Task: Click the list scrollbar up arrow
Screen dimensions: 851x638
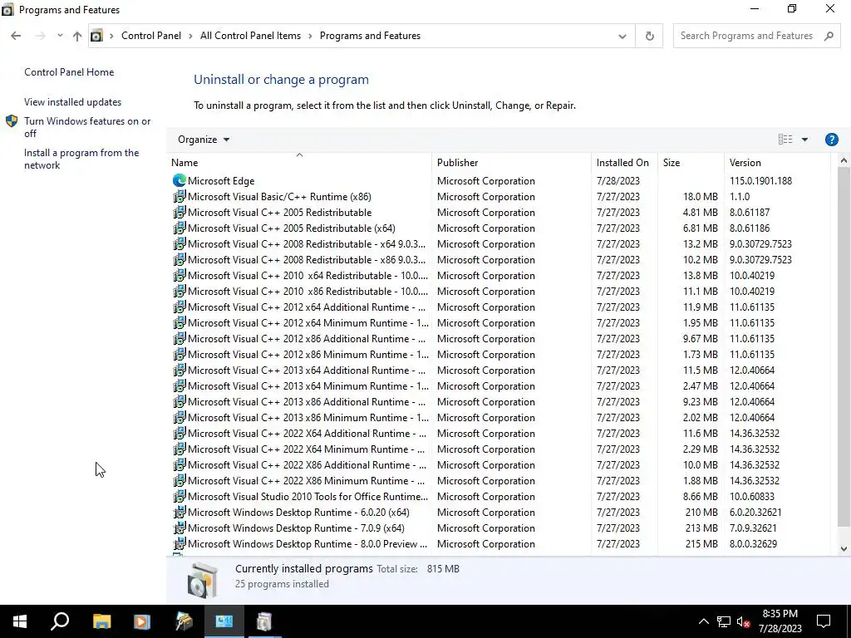Action: point(844,160)
